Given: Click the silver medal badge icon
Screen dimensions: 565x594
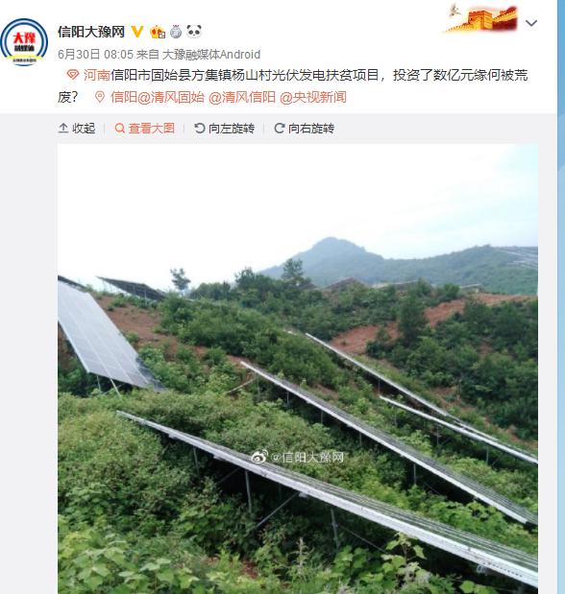Looking at the screenshot, I should pyautogui.click(x=176, y=32).
